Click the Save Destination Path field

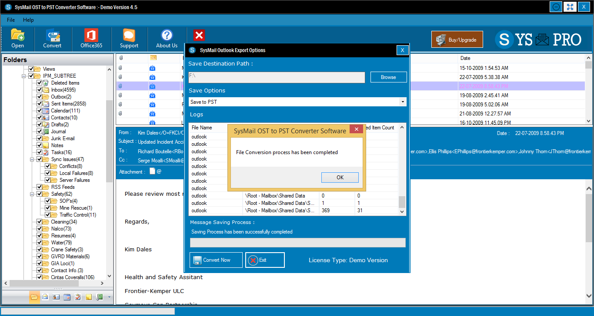[x=277, y=77]
